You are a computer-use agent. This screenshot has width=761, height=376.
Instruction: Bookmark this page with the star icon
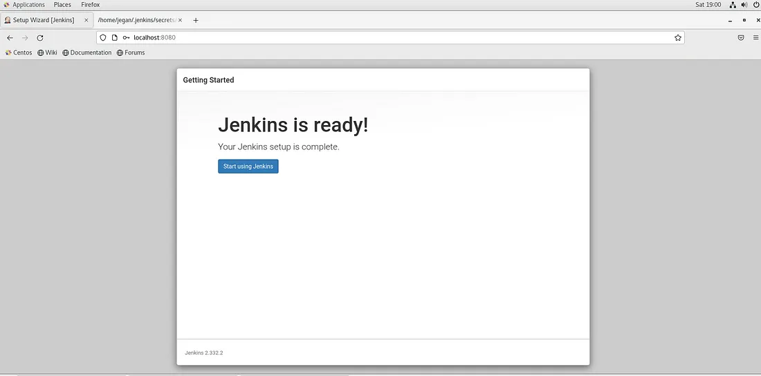tap(678, 38)
